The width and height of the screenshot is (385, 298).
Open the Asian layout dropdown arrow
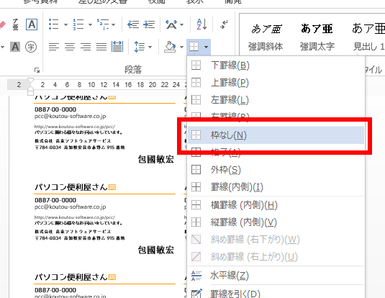tap(181, 24)
